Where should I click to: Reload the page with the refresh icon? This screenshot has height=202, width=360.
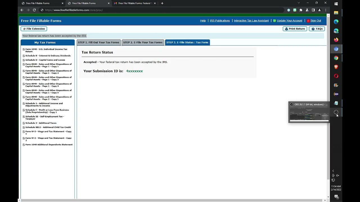click(34, 10)
